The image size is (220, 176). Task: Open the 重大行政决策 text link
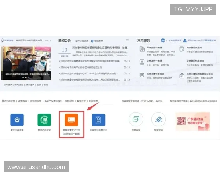8,101
